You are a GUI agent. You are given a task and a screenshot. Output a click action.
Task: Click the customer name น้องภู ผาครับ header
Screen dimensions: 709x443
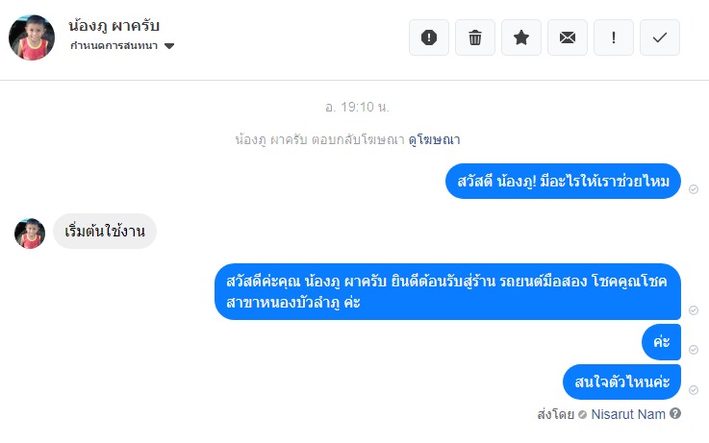[114, 25]
